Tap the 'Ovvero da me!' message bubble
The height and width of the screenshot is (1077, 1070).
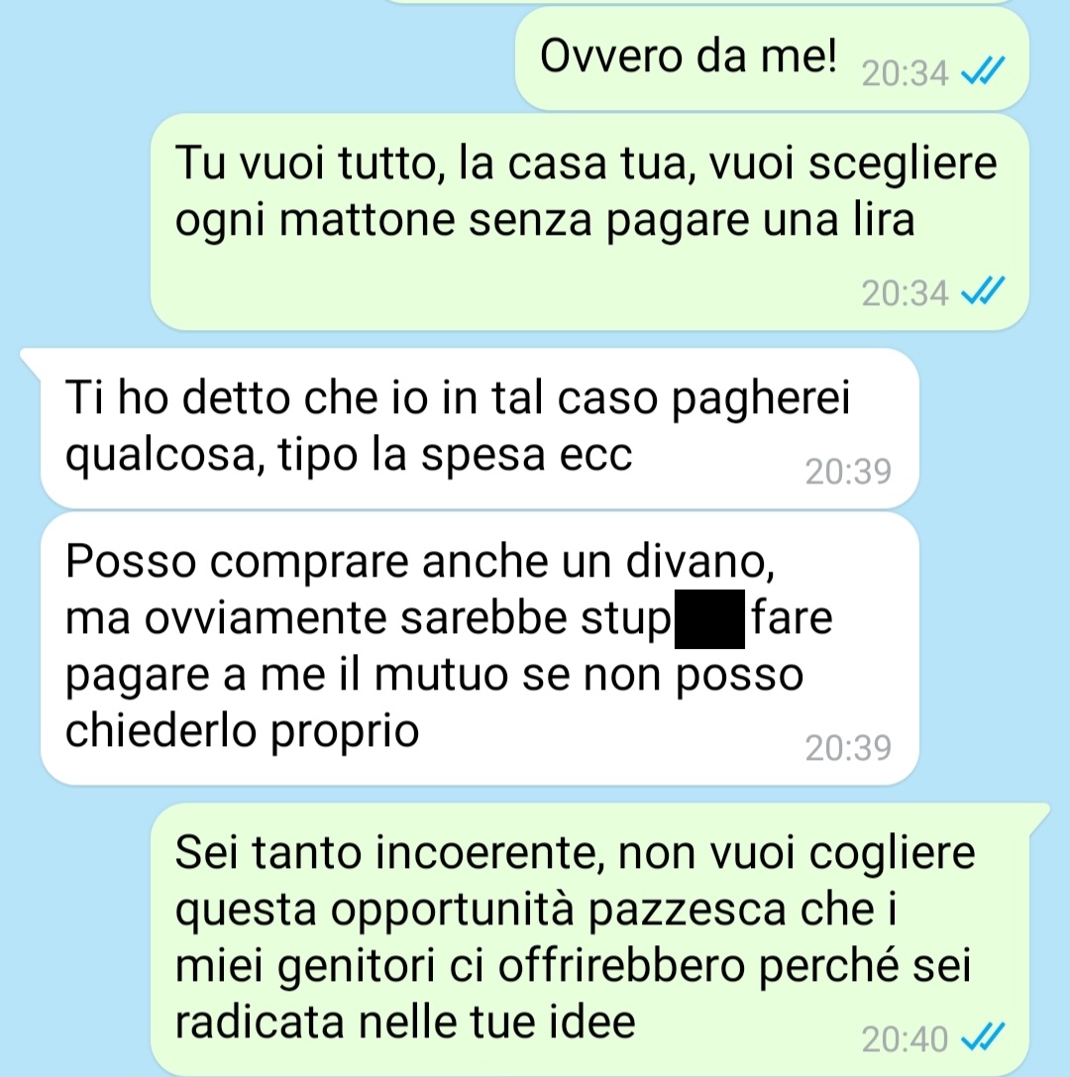772,58
